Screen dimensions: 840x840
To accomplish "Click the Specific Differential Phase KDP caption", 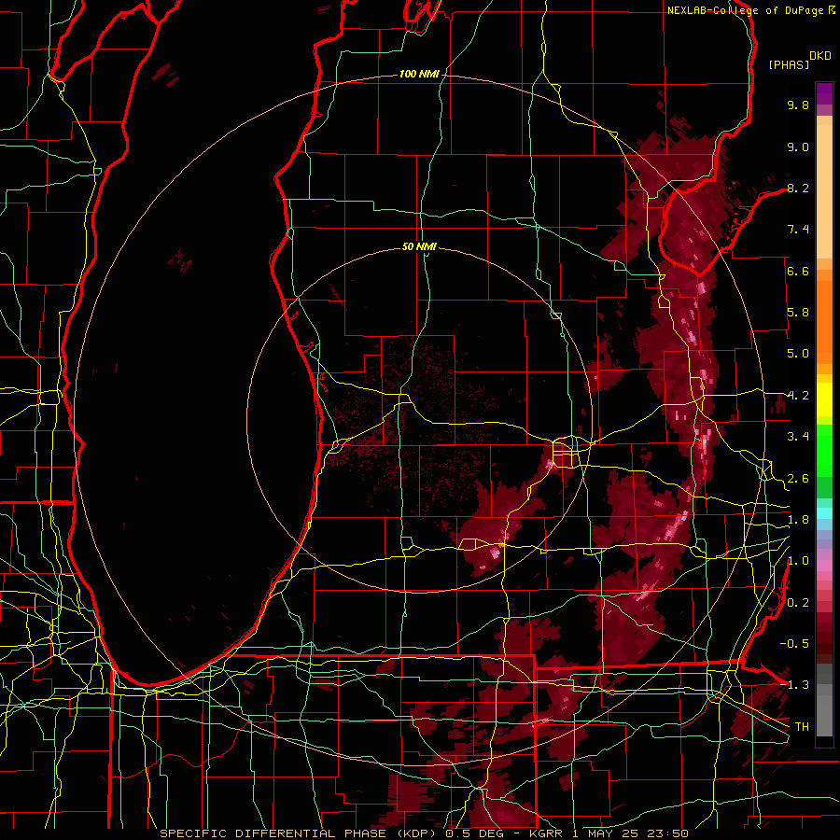I will click(x=300, y=833).
